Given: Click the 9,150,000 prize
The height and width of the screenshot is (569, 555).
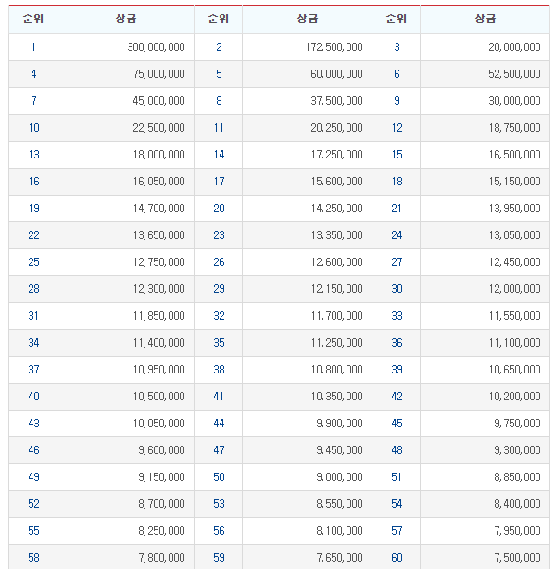Looking at the screenshot, I should coord(161,477).
